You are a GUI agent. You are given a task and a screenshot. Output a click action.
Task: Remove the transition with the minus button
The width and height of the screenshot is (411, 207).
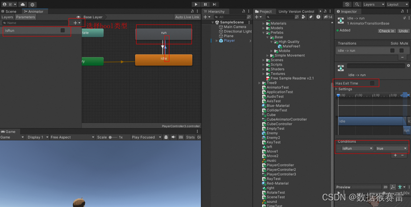(x=402, y=57)
